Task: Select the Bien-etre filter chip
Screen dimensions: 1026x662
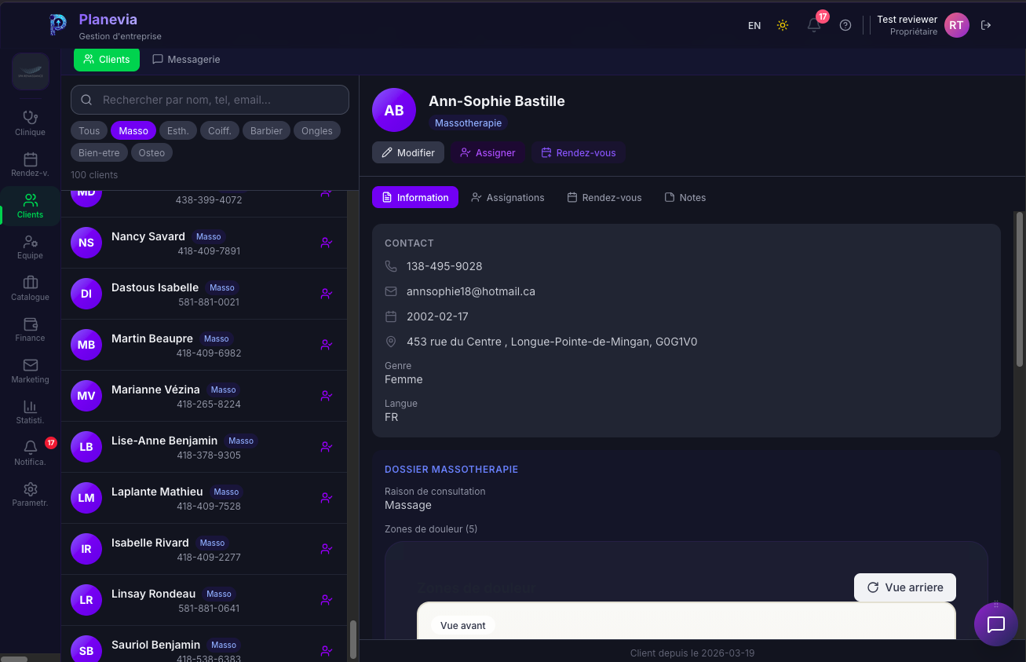Action: [x=99, y=152]
